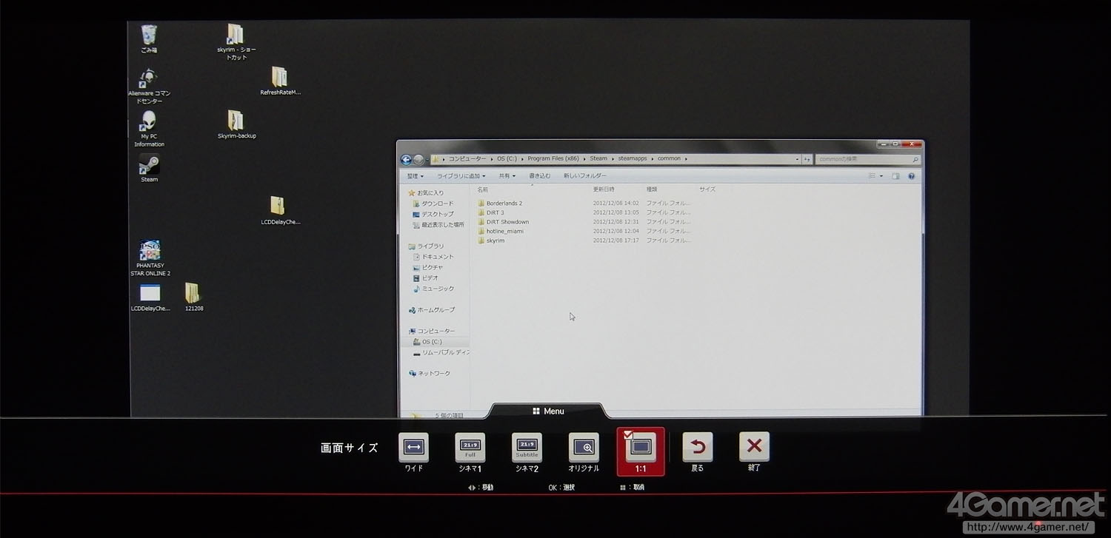Select the skyrim - ショートカット desktop icon
The width and height of the screenshot is (1111, 538).
tap(236, 42)
